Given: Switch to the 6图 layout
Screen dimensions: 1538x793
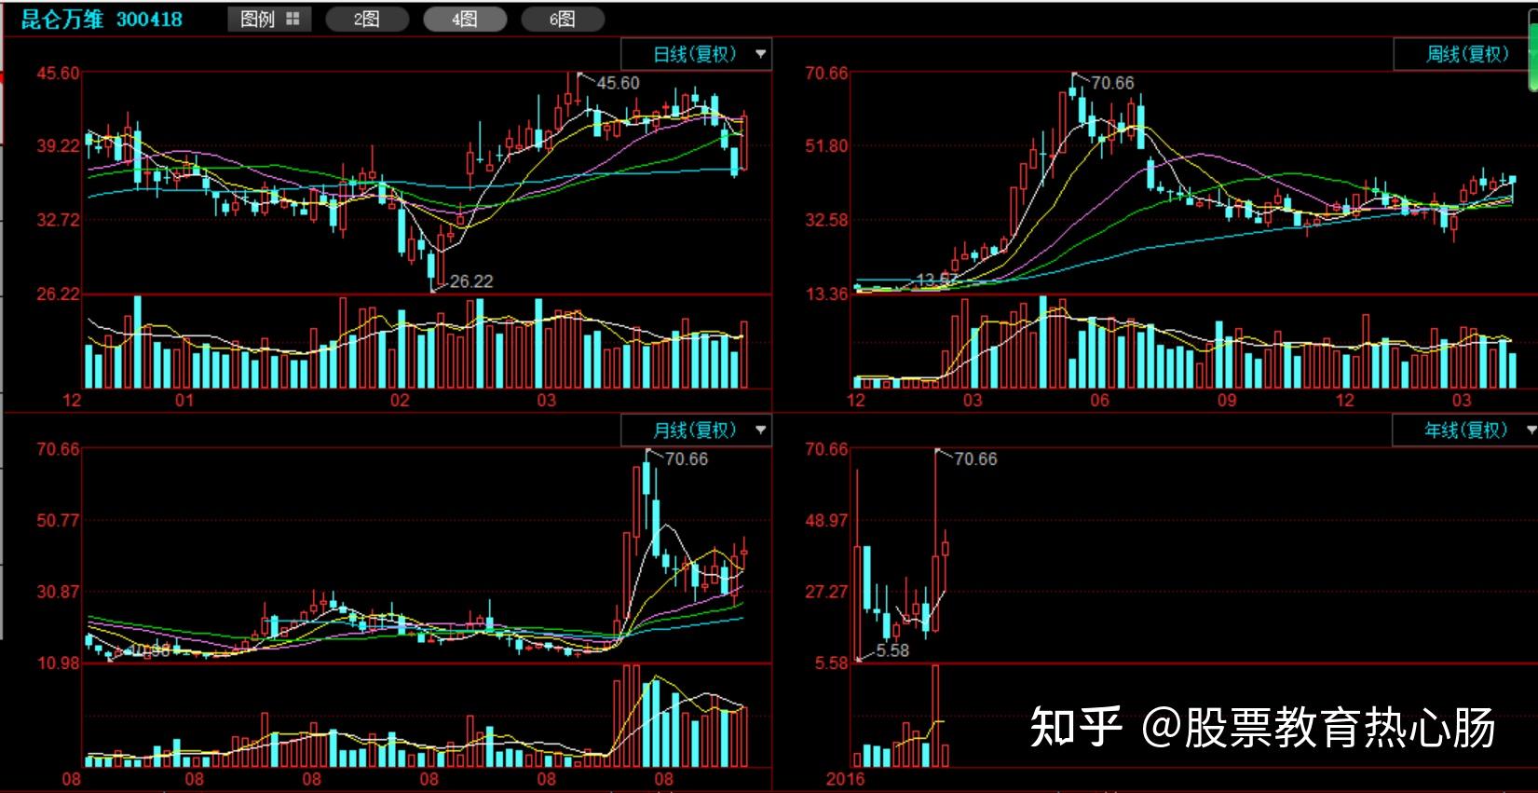Looking at the screenshot, I should tap(563, 19).
